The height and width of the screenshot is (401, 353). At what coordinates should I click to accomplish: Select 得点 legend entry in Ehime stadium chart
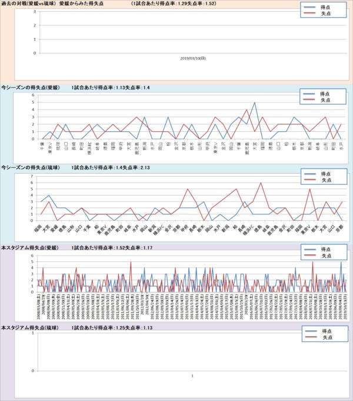(326, 250)
